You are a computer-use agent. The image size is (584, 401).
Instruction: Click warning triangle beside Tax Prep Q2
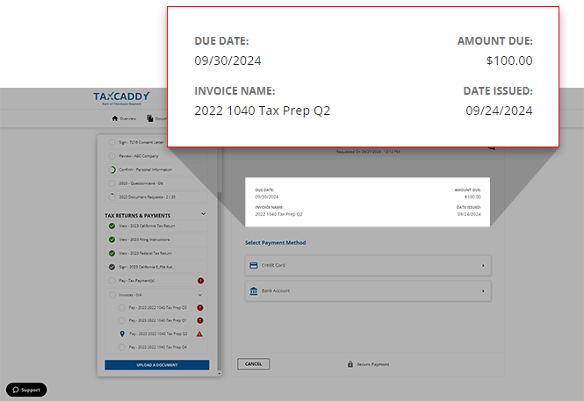coord(200,334)
